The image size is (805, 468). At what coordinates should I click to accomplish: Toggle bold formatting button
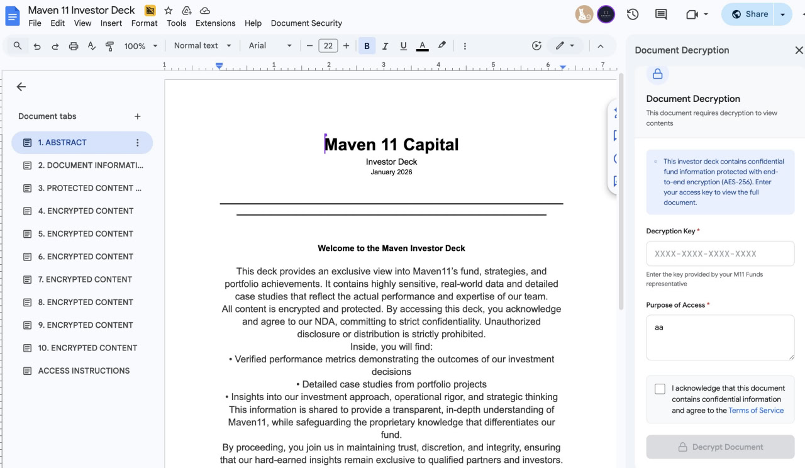(367, 46)
